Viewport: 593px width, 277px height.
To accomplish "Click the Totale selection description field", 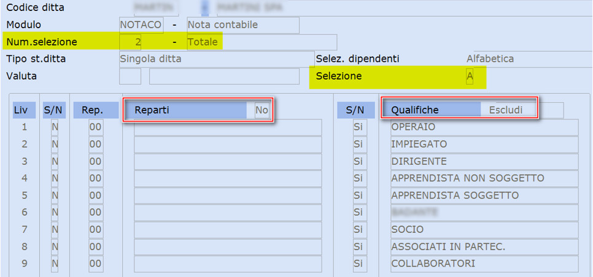I will 262,42.
